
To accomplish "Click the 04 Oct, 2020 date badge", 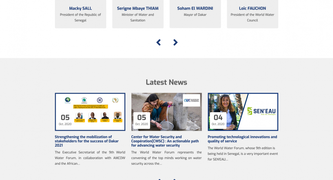I will [x=218, y=120].
